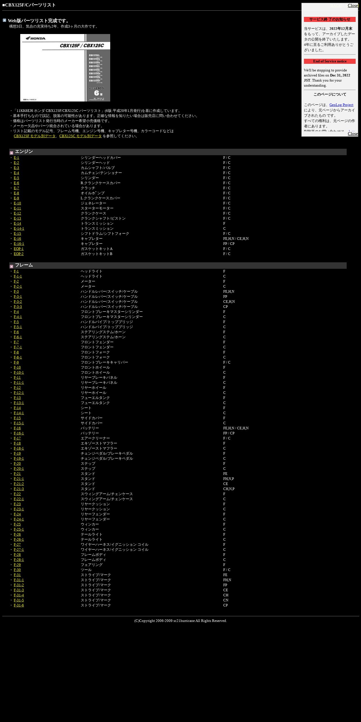The height and width of the screenshot is (722, 361).
Task: Open E-10 ジェネレーター link
Action: point(17,203)
